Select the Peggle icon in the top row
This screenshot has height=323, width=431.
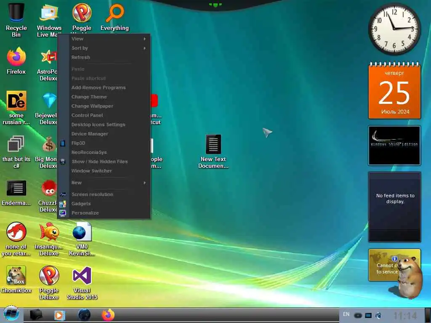click(82, 16)
